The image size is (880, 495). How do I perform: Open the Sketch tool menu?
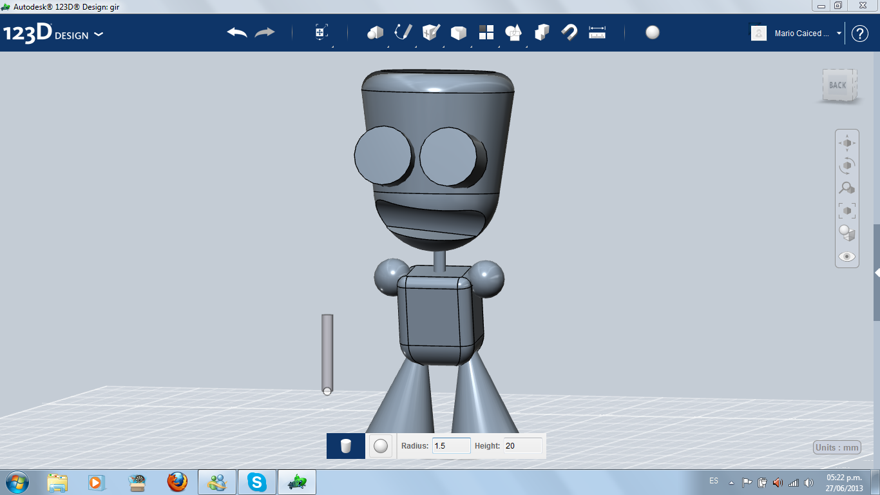coord(403,32)
